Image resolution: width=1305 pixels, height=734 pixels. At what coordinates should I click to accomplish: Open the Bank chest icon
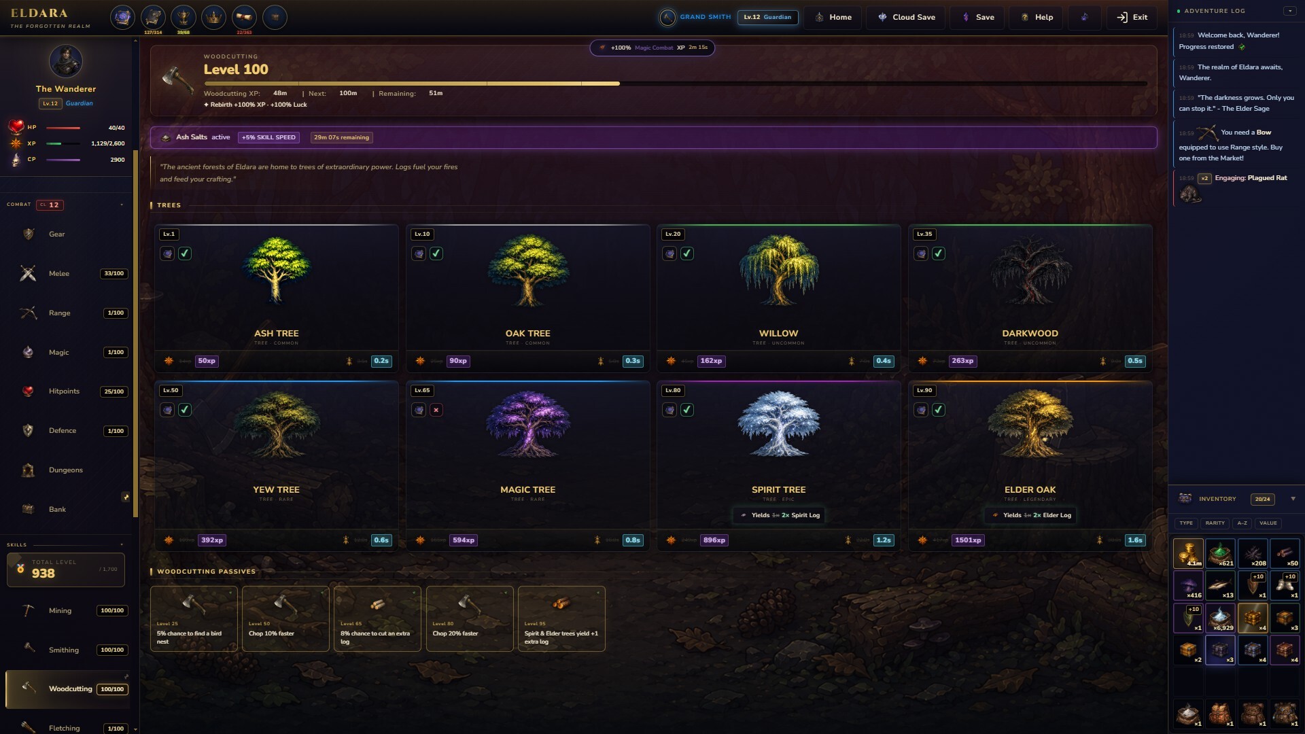click(x=28, y=509)
